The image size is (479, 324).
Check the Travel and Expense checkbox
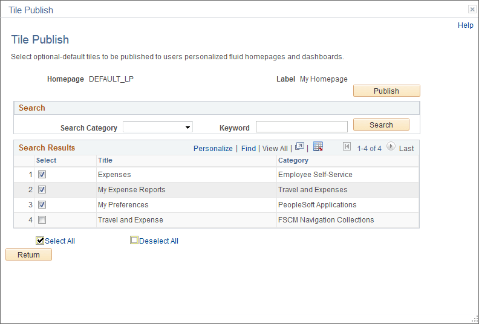(x=42, y=220)
